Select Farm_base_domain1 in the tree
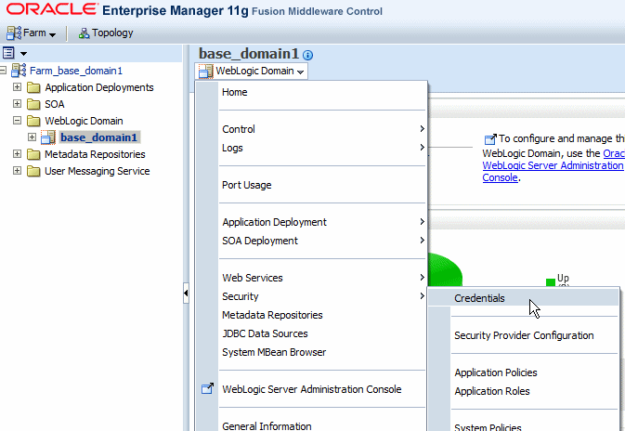 (x=76, y=71)
